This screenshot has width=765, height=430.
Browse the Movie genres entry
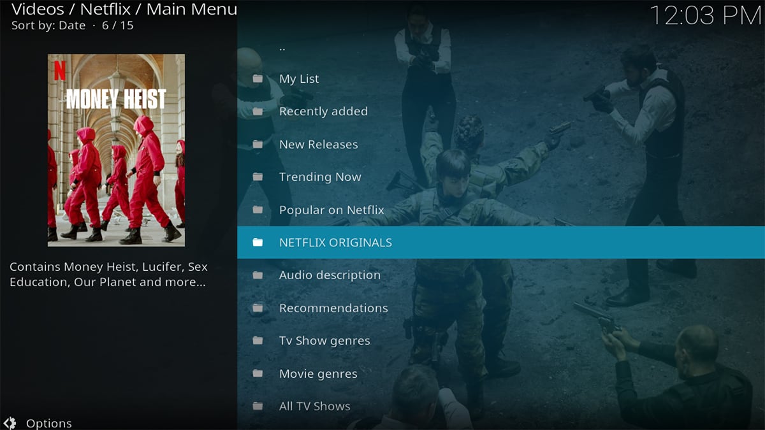[317, 374]
